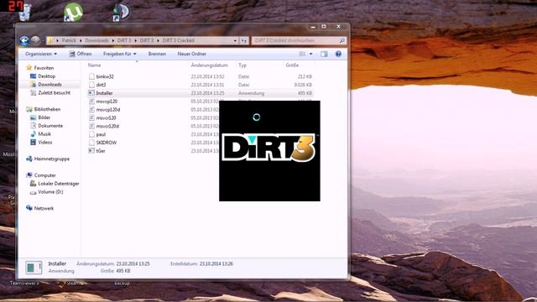This screenshot has height=302, width=537.
Task: Click the Explorer back navigation arrow
Action: [24, 41]
